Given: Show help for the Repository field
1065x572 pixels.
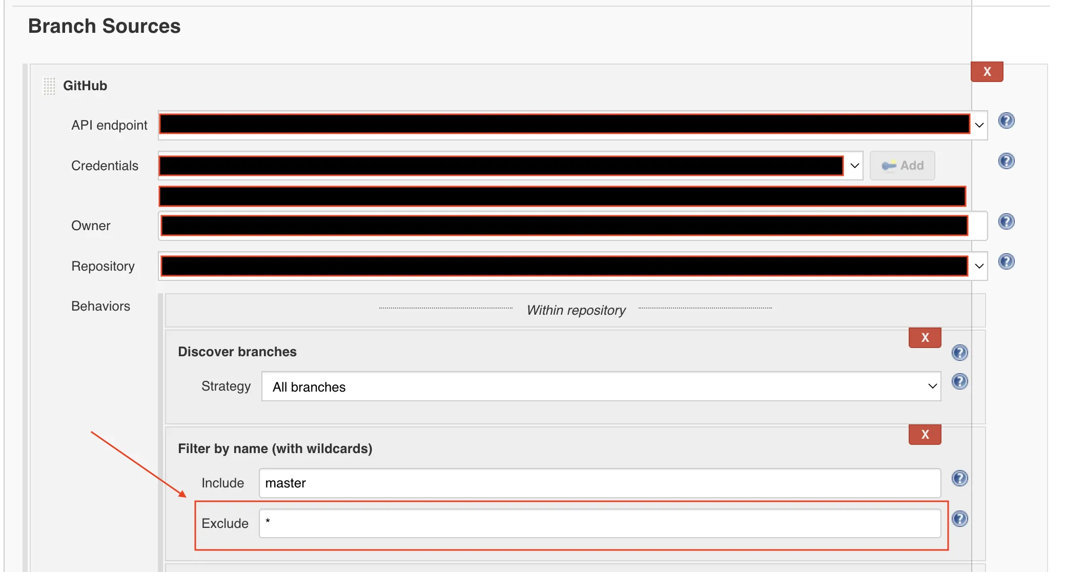Looking at the screenshot, I should 1006,261.
